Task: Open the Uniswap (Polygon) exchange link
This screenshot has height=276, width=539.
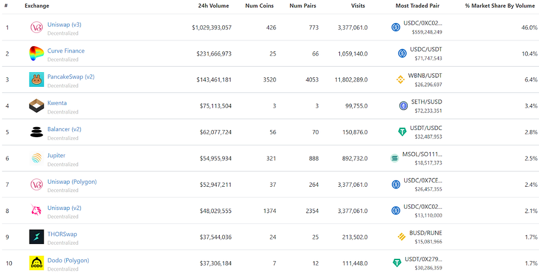Action: coord(72,181)
